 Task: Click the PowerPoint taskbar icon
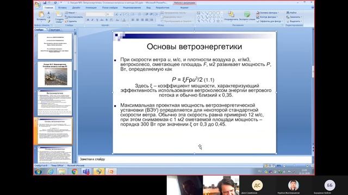pos(110,172)
